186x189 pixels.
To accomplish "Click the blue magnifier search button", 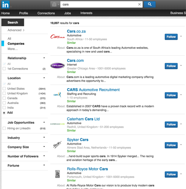I will (x=150, y=4).
